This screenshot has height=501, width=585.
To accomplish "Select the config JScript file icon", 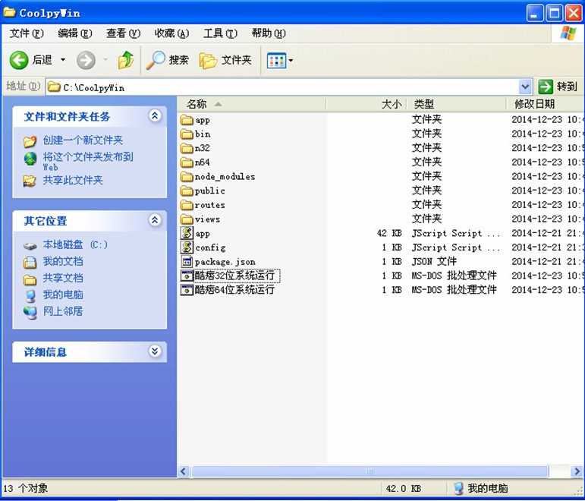I will click(187, 247).
